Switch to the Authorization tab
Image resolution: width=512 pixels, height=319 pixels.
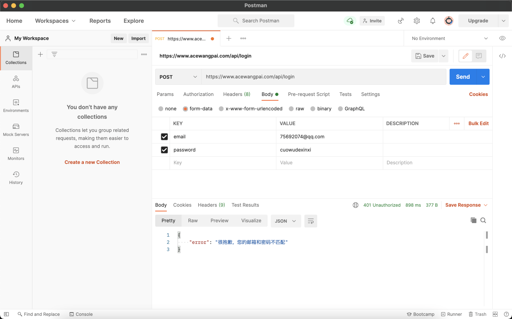tap(198, 94)
